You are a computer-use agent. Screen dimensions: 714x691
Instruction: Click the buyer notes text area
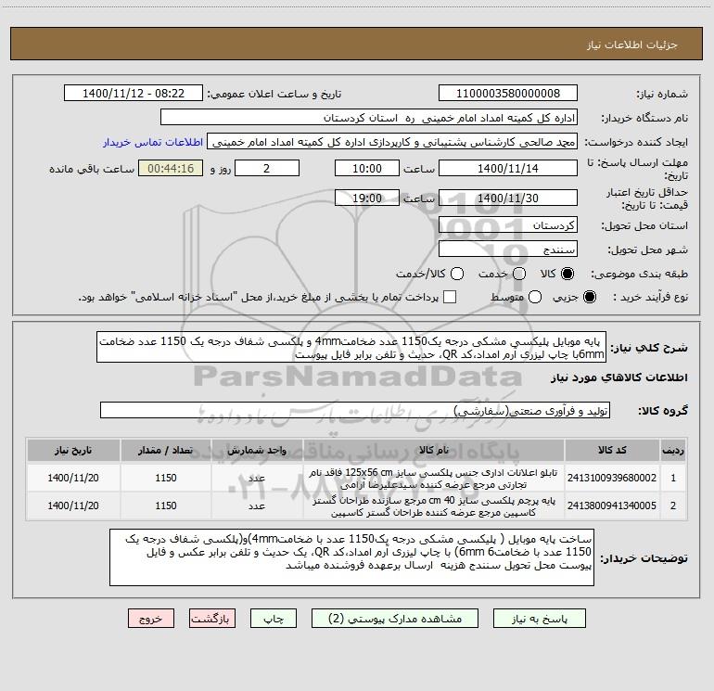tap(352, 557)
